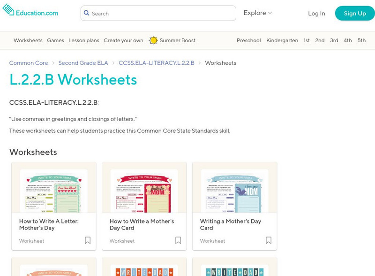
Task: Go to Common Core breadcrumb
Action: coord(29,63)
